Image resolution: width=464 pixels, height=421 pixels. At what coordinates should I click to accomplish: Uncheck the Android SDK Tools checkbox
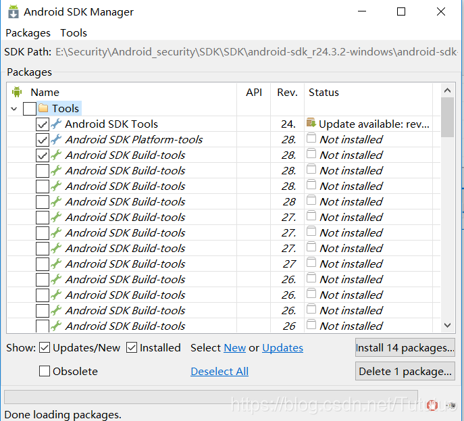point(43,124)
